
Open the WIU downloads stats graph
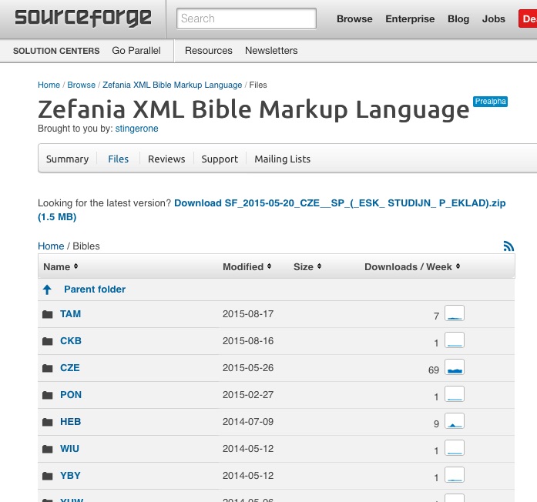tap(455, 448)
